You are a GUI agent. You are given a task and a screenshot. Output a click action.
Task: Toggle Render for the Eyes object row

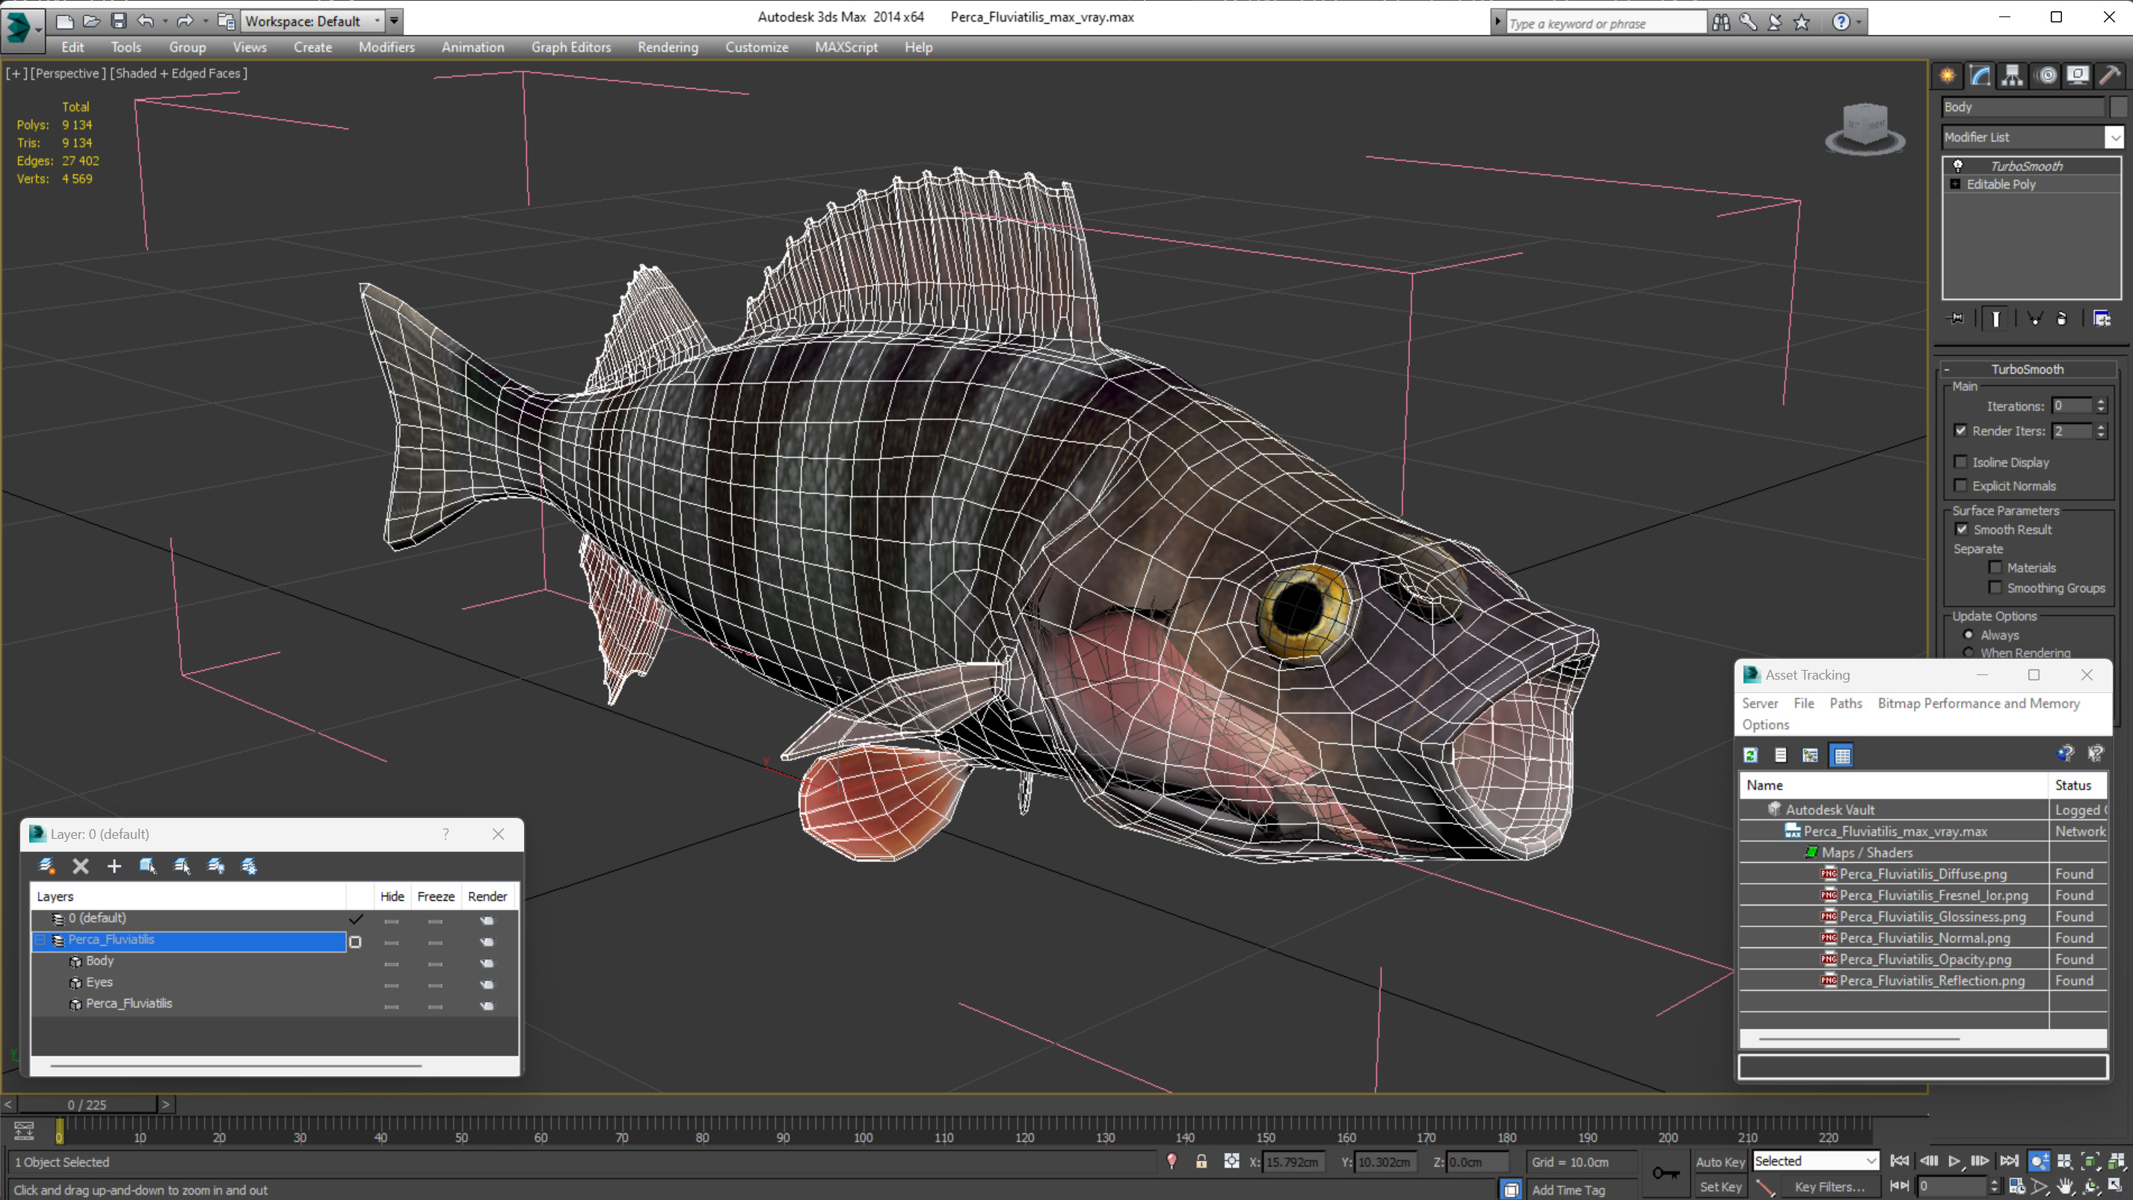[x=487, y=985]
